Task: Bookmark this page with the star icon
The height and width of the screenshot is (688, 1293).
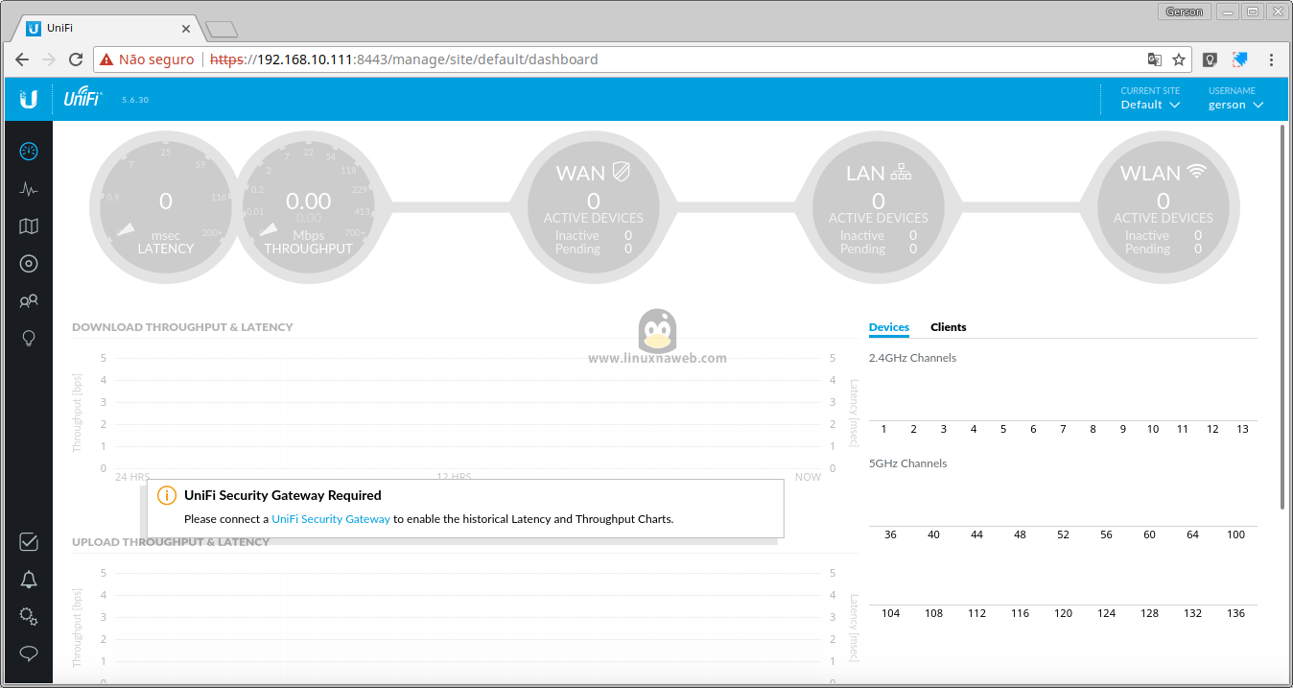Action: 1179,59
